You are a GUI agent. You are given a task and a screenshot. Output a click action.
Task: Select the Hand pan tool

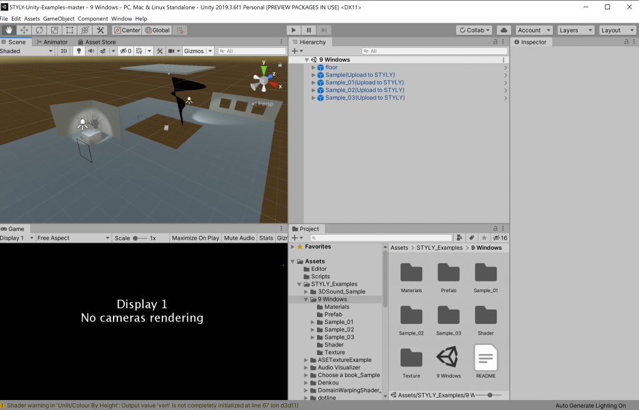click(x=9, y=29)
